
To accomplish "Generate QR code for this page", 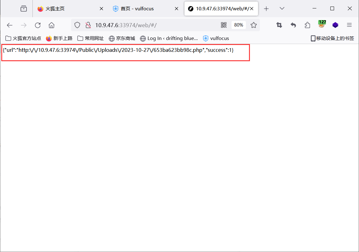I will tap(224, 25).
